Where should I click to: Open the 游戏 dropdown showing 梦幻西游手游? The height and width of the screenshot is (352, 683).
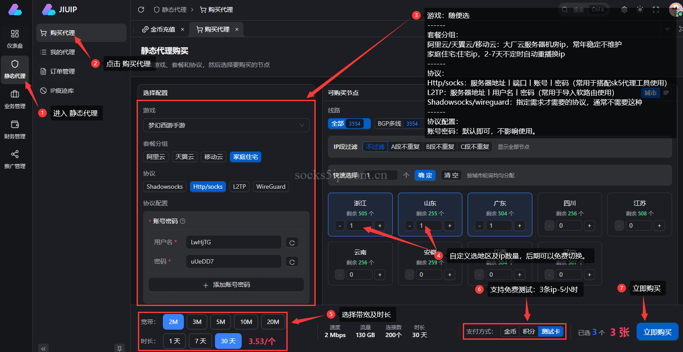coord(226,125)
